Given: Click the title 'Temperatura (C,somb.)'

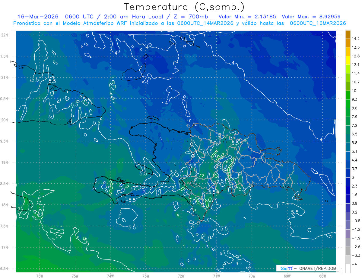Looking at the screenshot, I should 184,7.
